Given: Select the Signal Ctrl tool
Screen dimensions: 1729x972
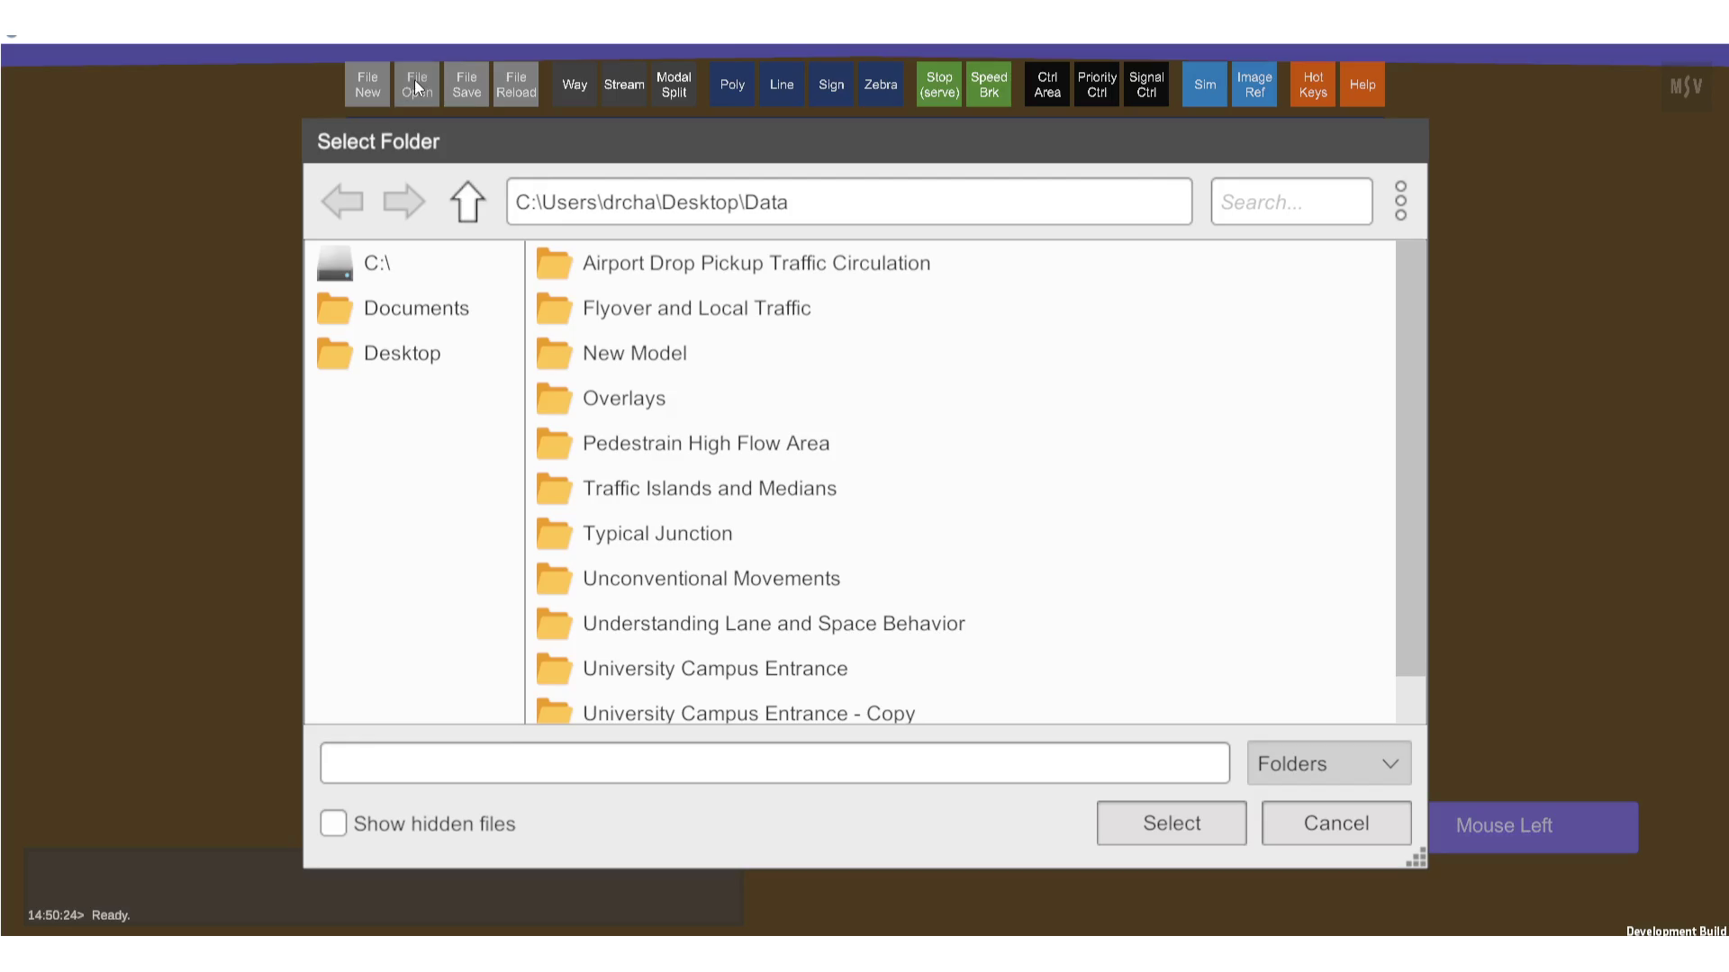Looking at the screenshot, I should [x=1145, y=85].
